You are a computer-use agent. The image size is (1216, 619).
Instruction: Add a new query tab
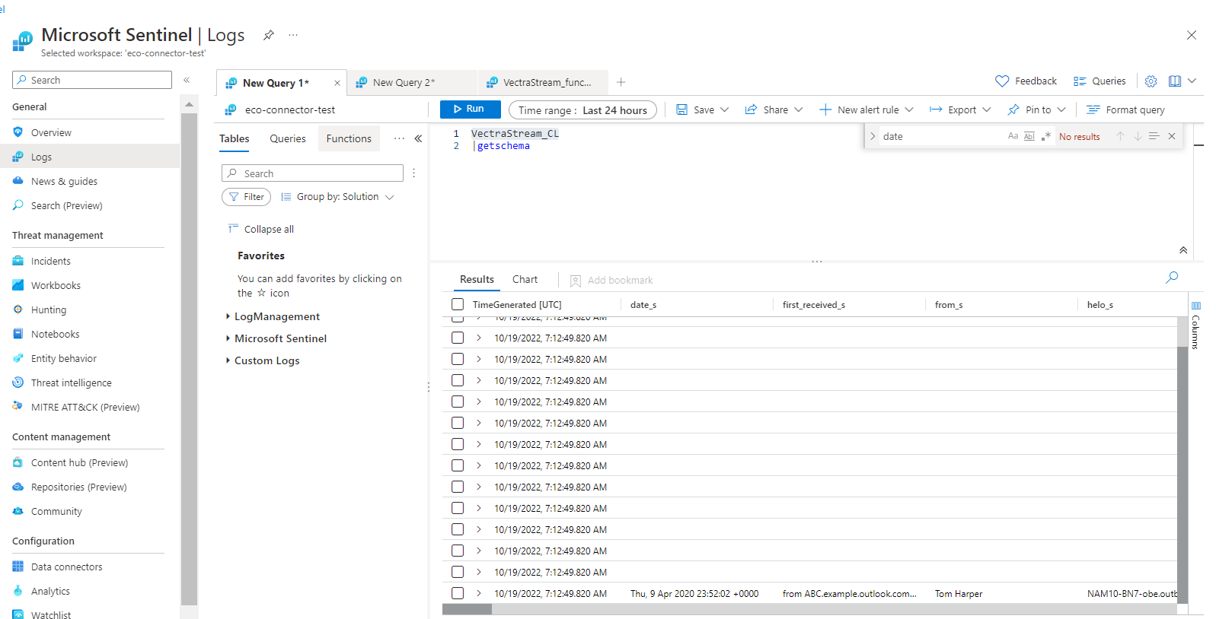pyautogui.click(x=621, y=82)
